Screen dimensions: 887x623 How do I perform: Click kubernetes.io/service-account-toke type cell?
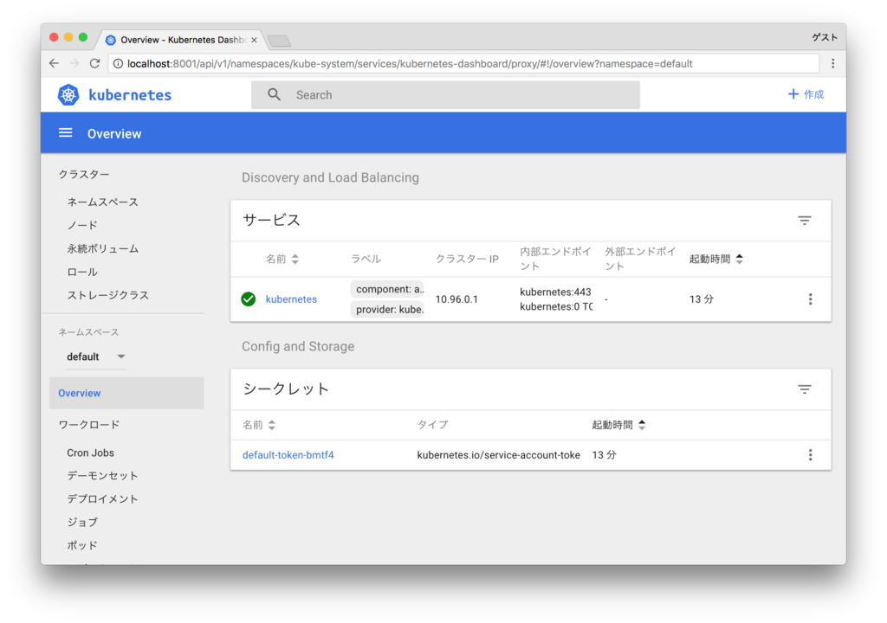coord(498,455)
